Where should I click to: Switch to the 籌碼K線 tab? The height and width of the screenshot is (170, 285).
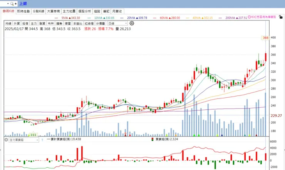[8, 11]
